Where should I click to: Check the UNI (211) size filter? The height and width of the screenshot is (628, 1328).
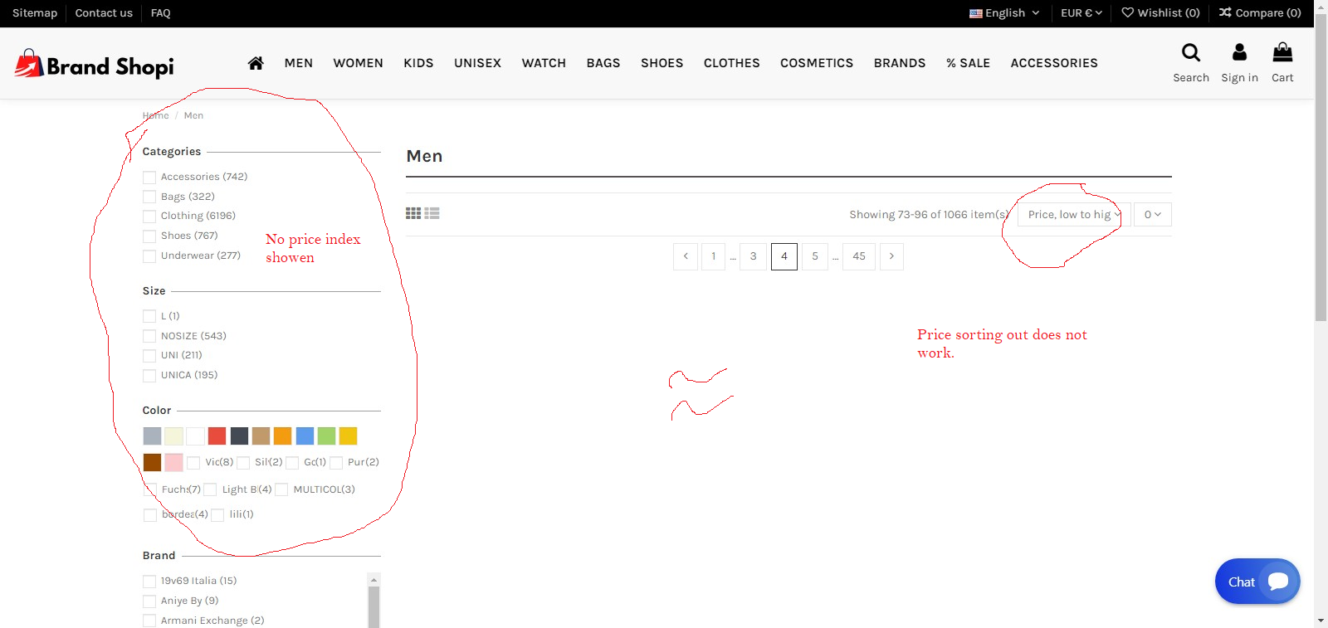point(149,356)
